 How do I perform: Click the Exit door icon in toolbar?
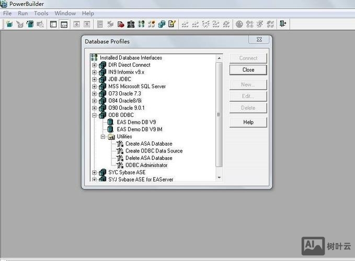[x=283, y=24]
